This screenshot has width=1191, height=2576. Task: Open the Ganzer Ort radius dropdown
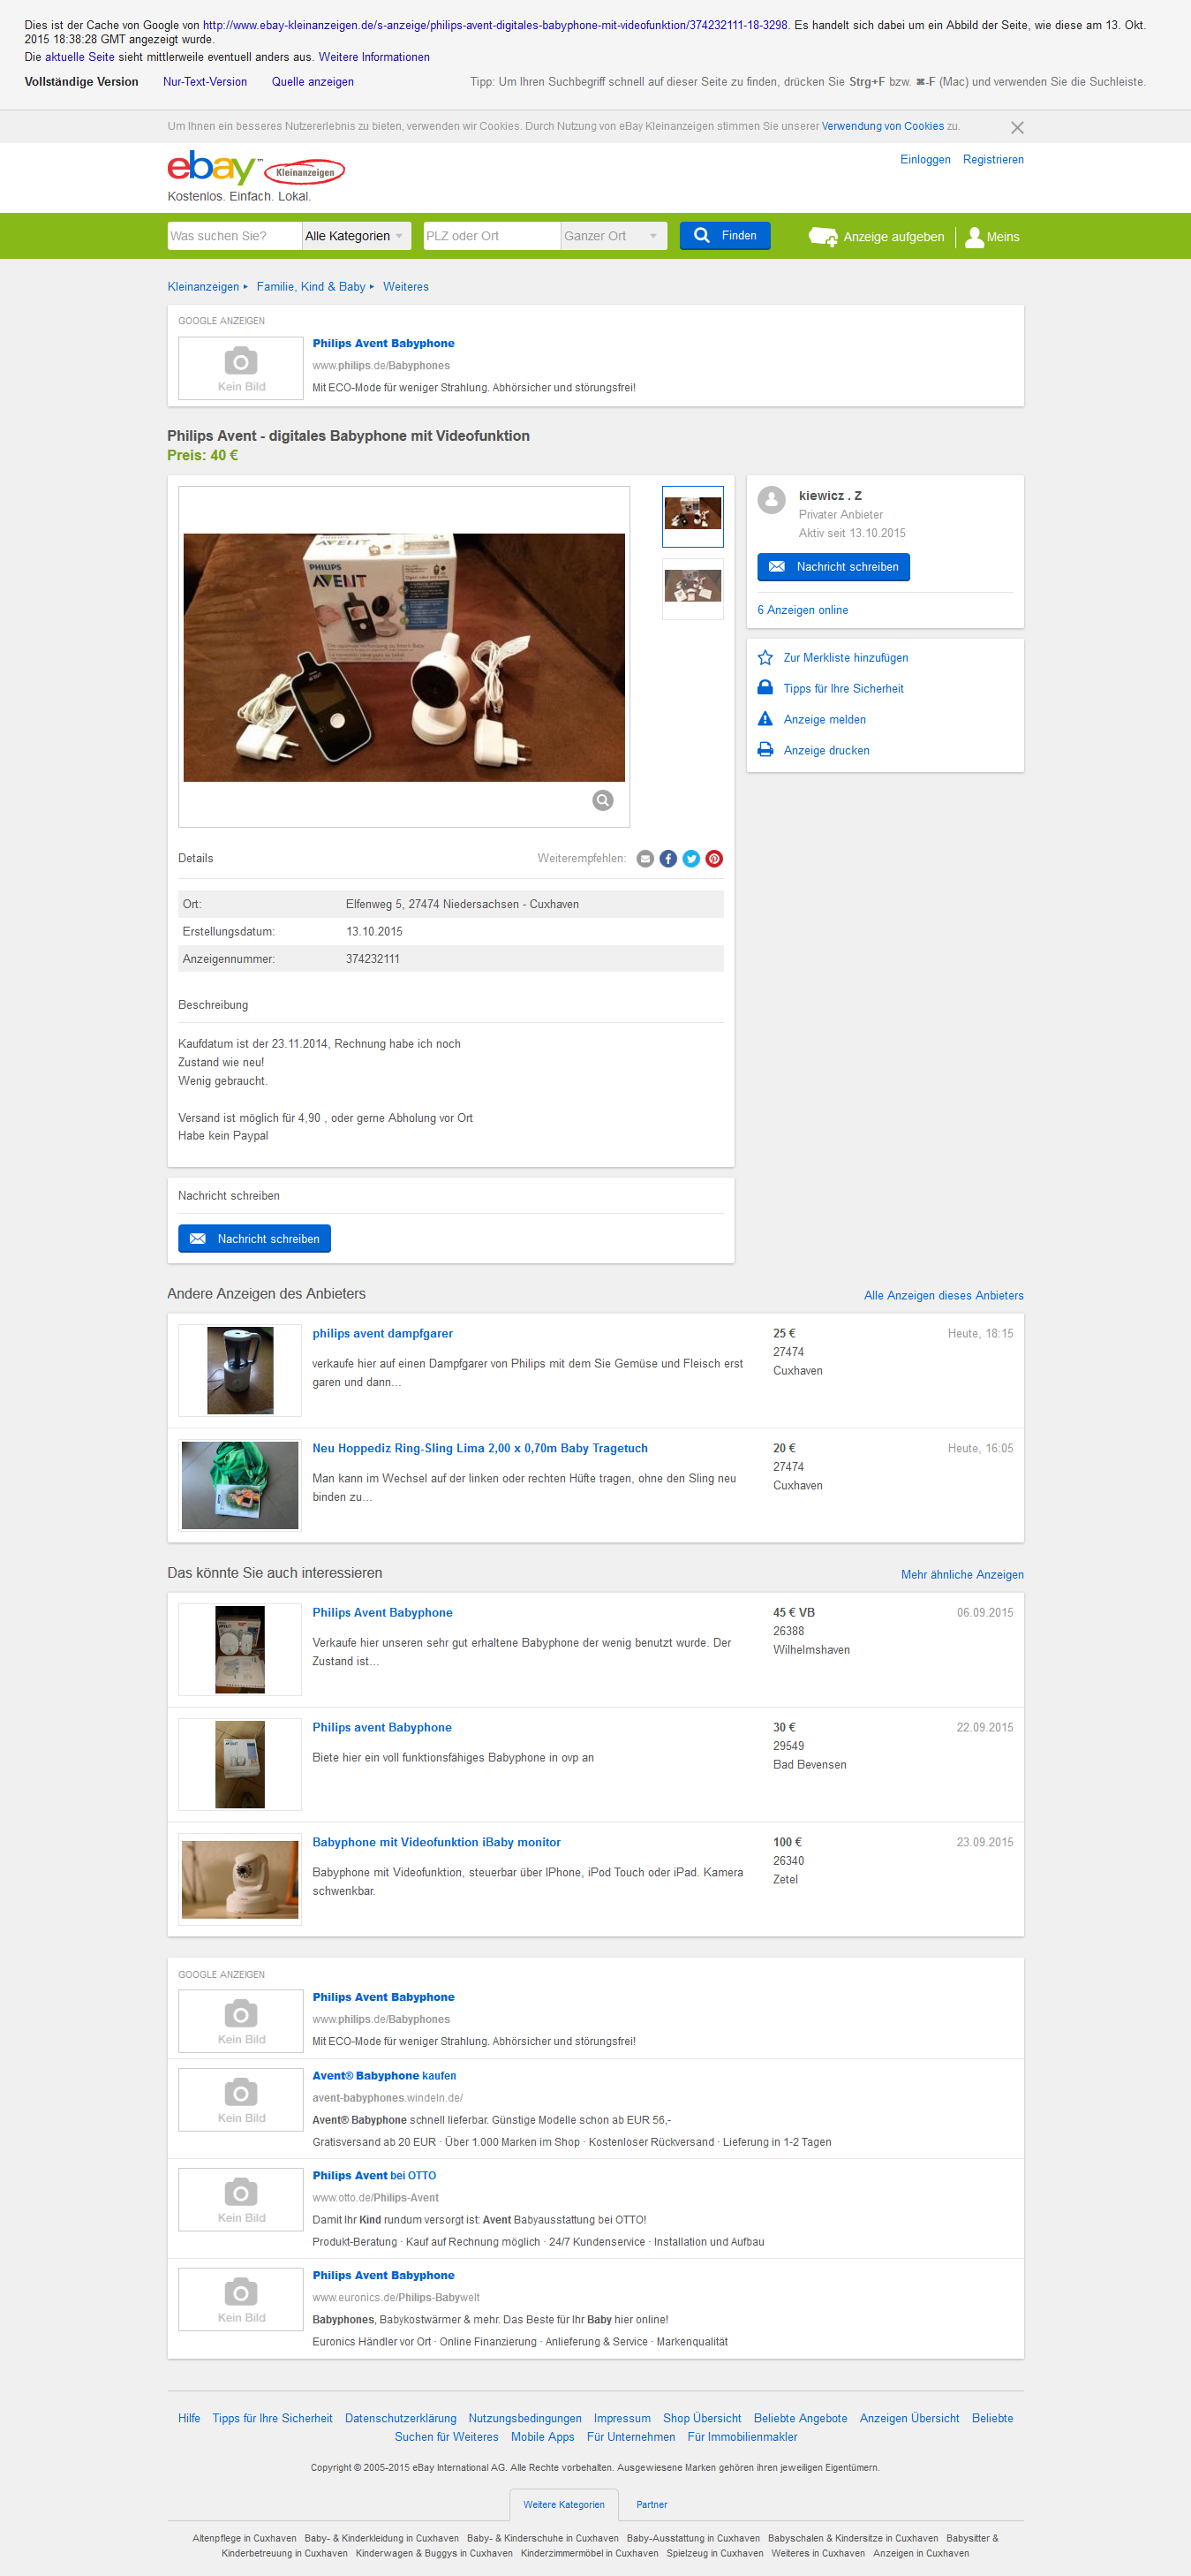point(614,236)
